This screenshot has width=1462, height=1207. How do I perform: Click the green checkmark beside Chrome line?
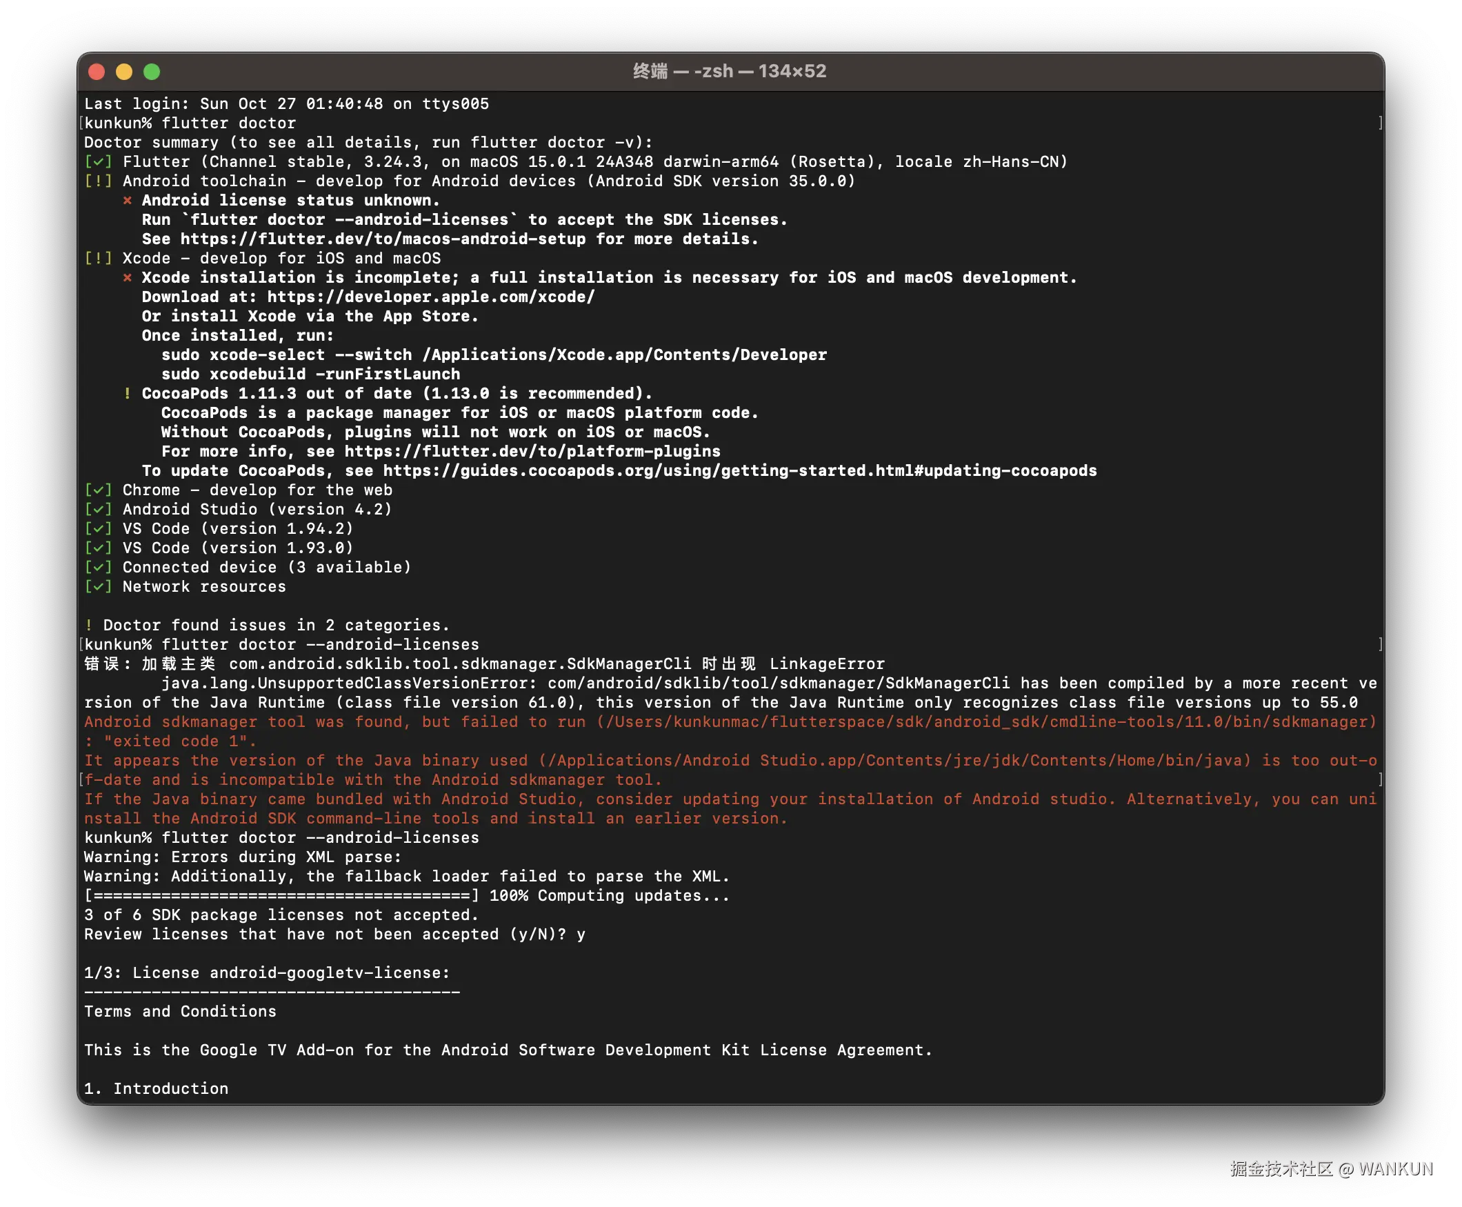pos(98,490)
